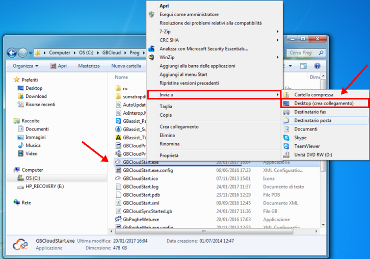The height and width of the screenshot is (259, 370).
Task: Choose Apri in the context menu
Action: (x=164, y=6)
